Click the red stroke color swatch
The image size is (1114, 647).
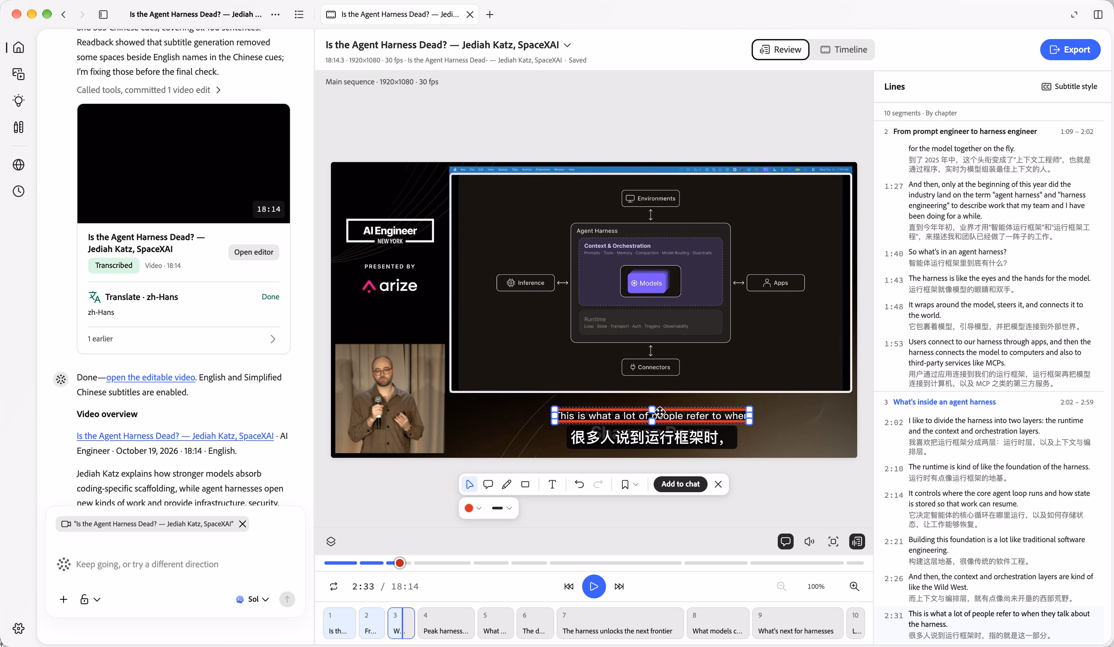469,508
